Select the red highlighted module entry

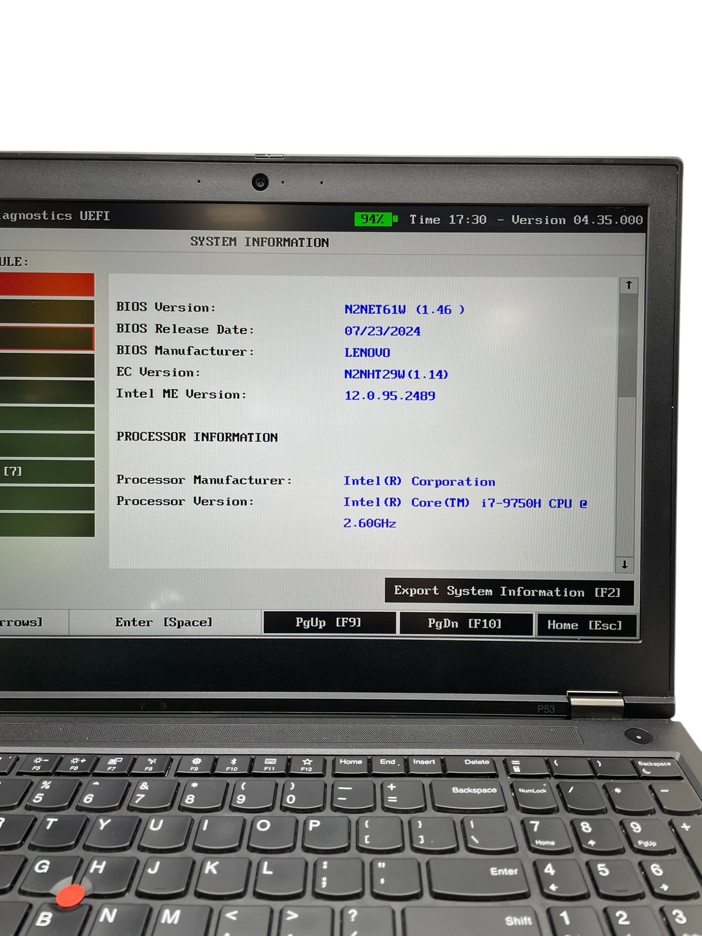point(47,285)
